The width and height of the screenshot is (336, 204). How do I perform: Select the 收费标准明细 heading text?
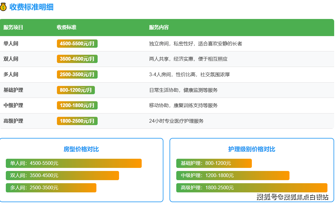[31, 7]
